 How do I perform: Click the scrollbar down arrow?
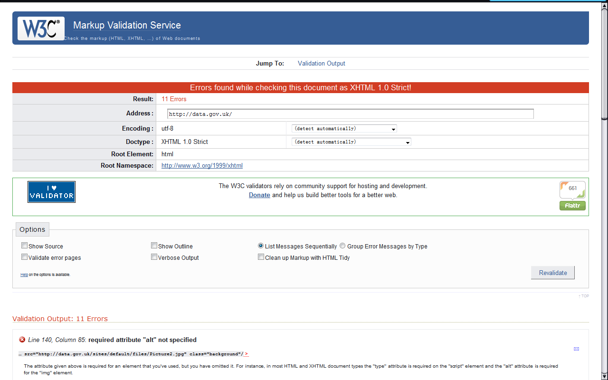pos(605,377)
